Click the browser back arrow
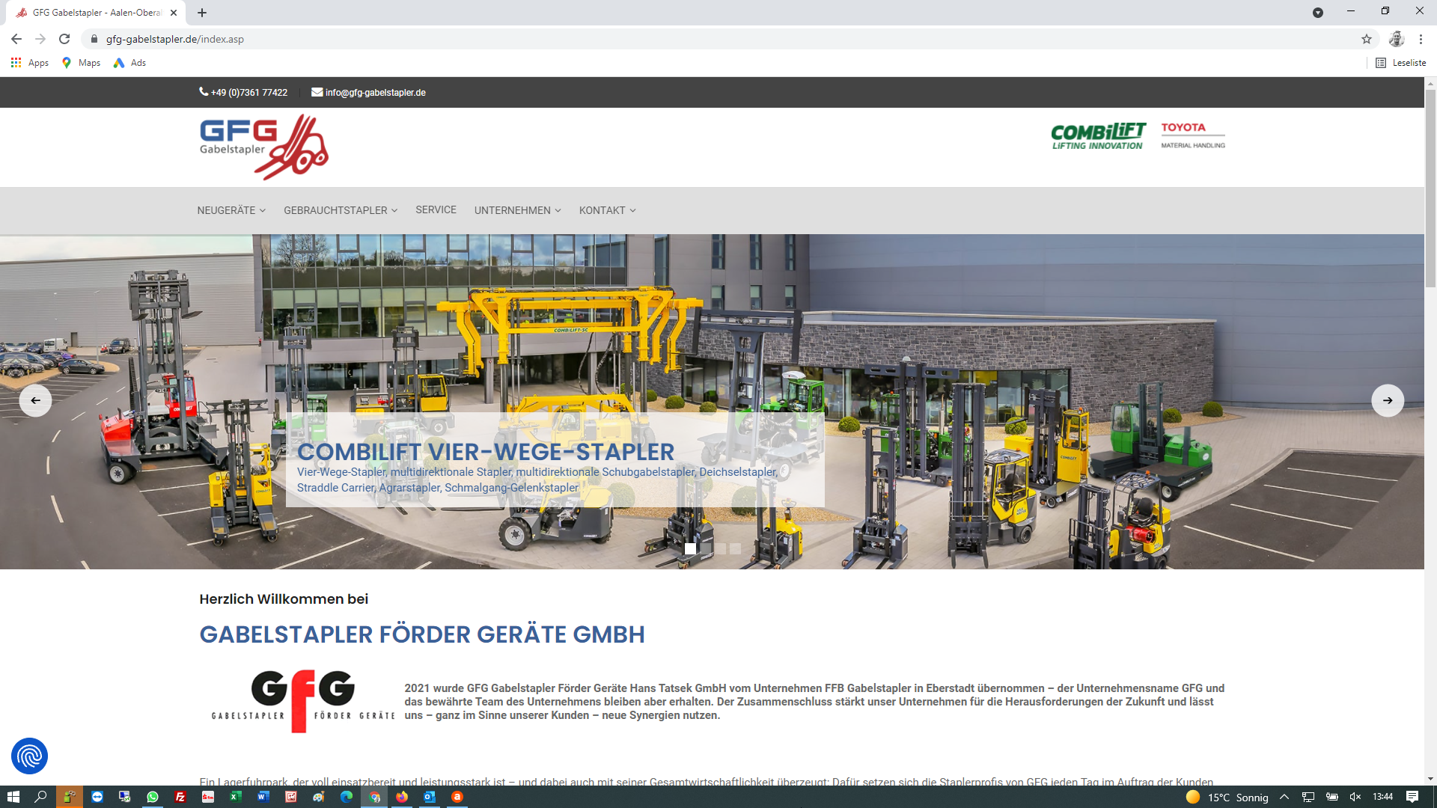 [x=16, y=39]
